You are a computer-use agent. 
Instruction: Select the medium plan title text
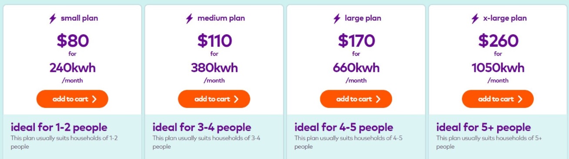[221, 18]
